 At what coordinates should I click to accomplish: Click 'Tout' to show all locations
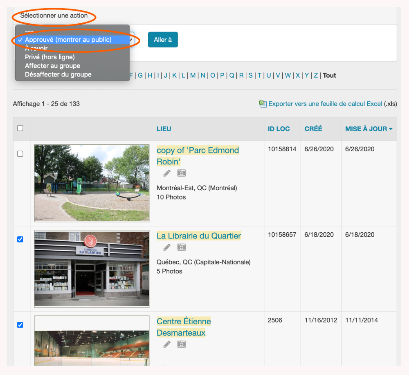pos(329,75)
